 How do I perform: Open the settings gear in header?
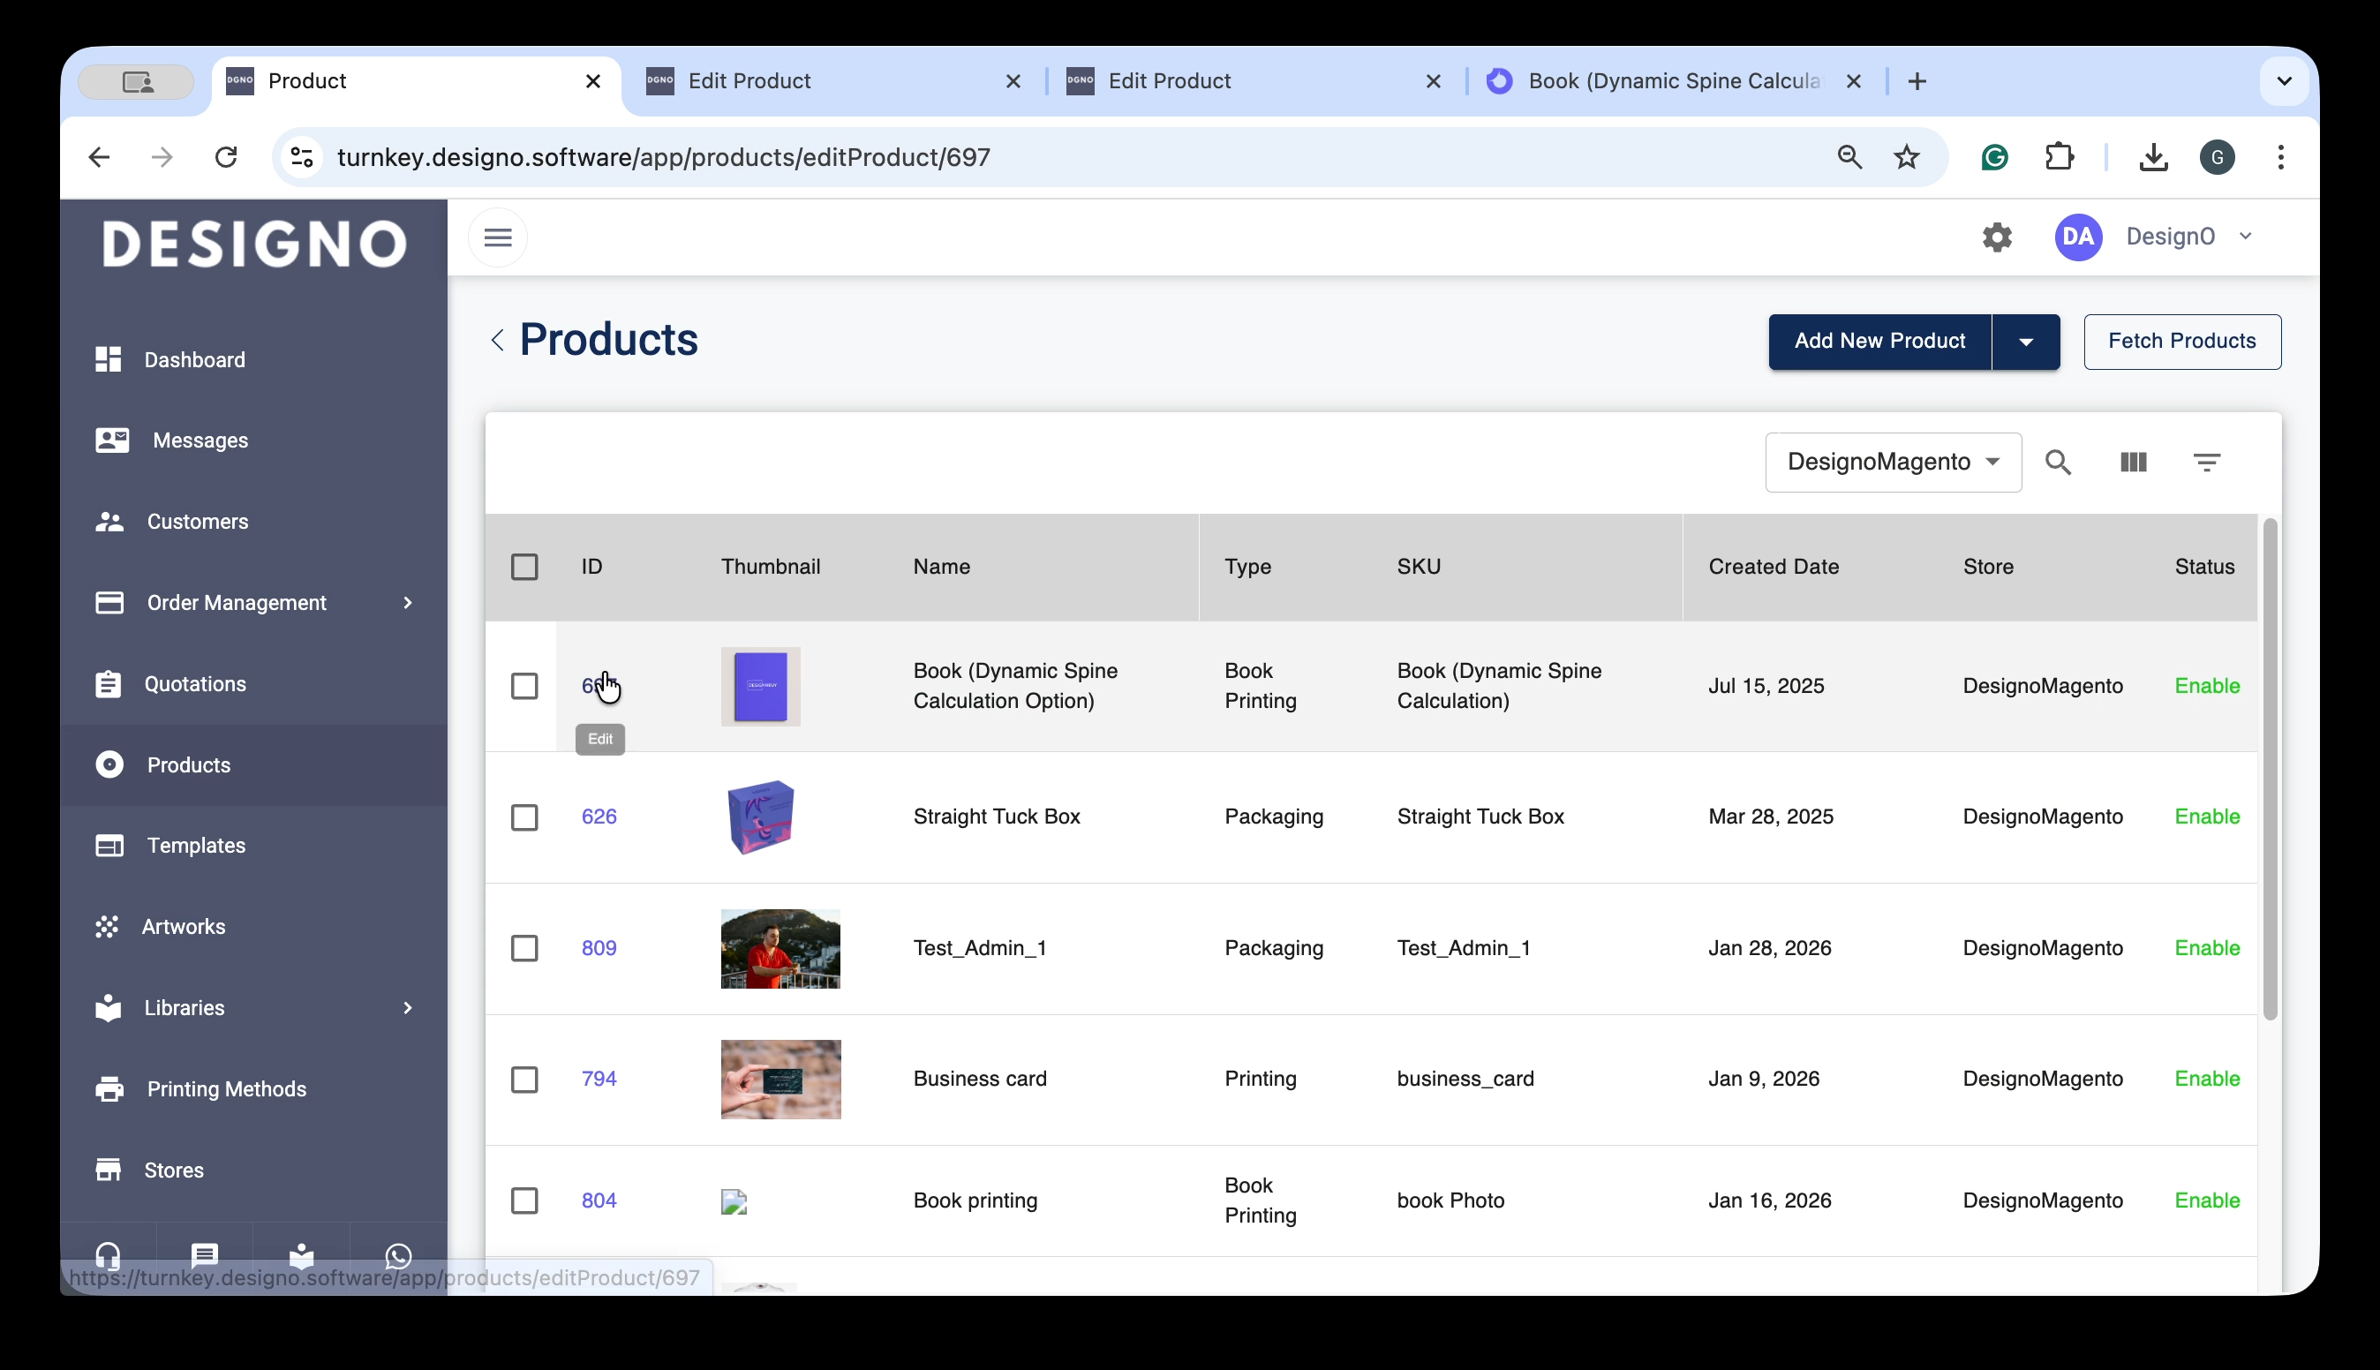[1996, 237]
